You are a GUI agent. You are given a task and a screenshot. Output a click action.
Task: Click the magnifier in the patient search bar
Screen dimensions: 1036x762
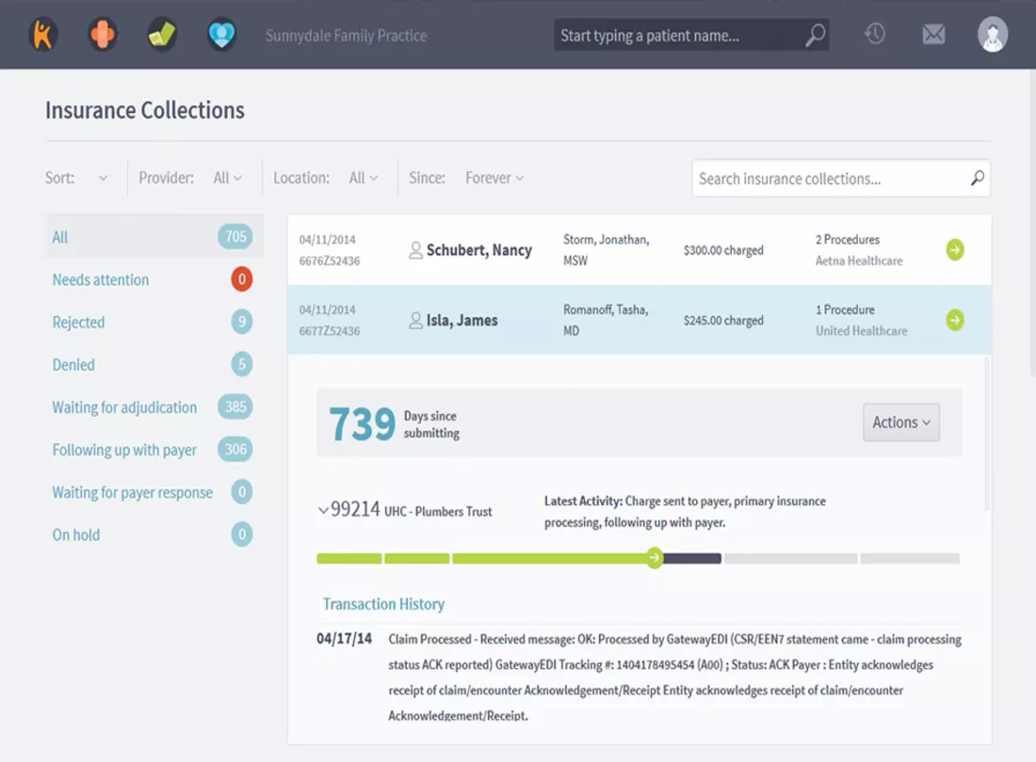pos(814,34)
